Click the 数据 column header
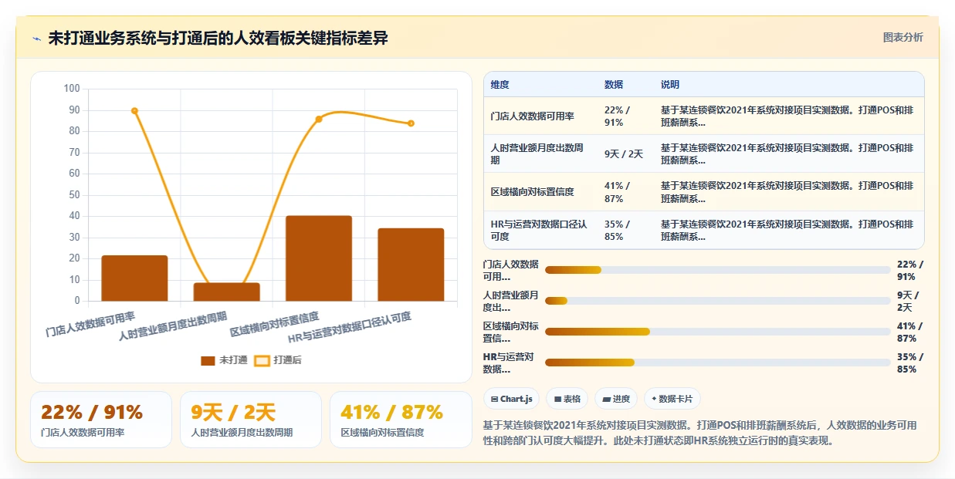 [614, 85]
